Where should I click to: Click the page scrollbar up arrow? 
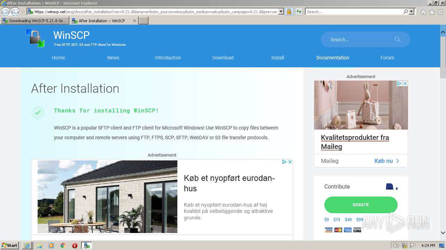tap(443, 32)
